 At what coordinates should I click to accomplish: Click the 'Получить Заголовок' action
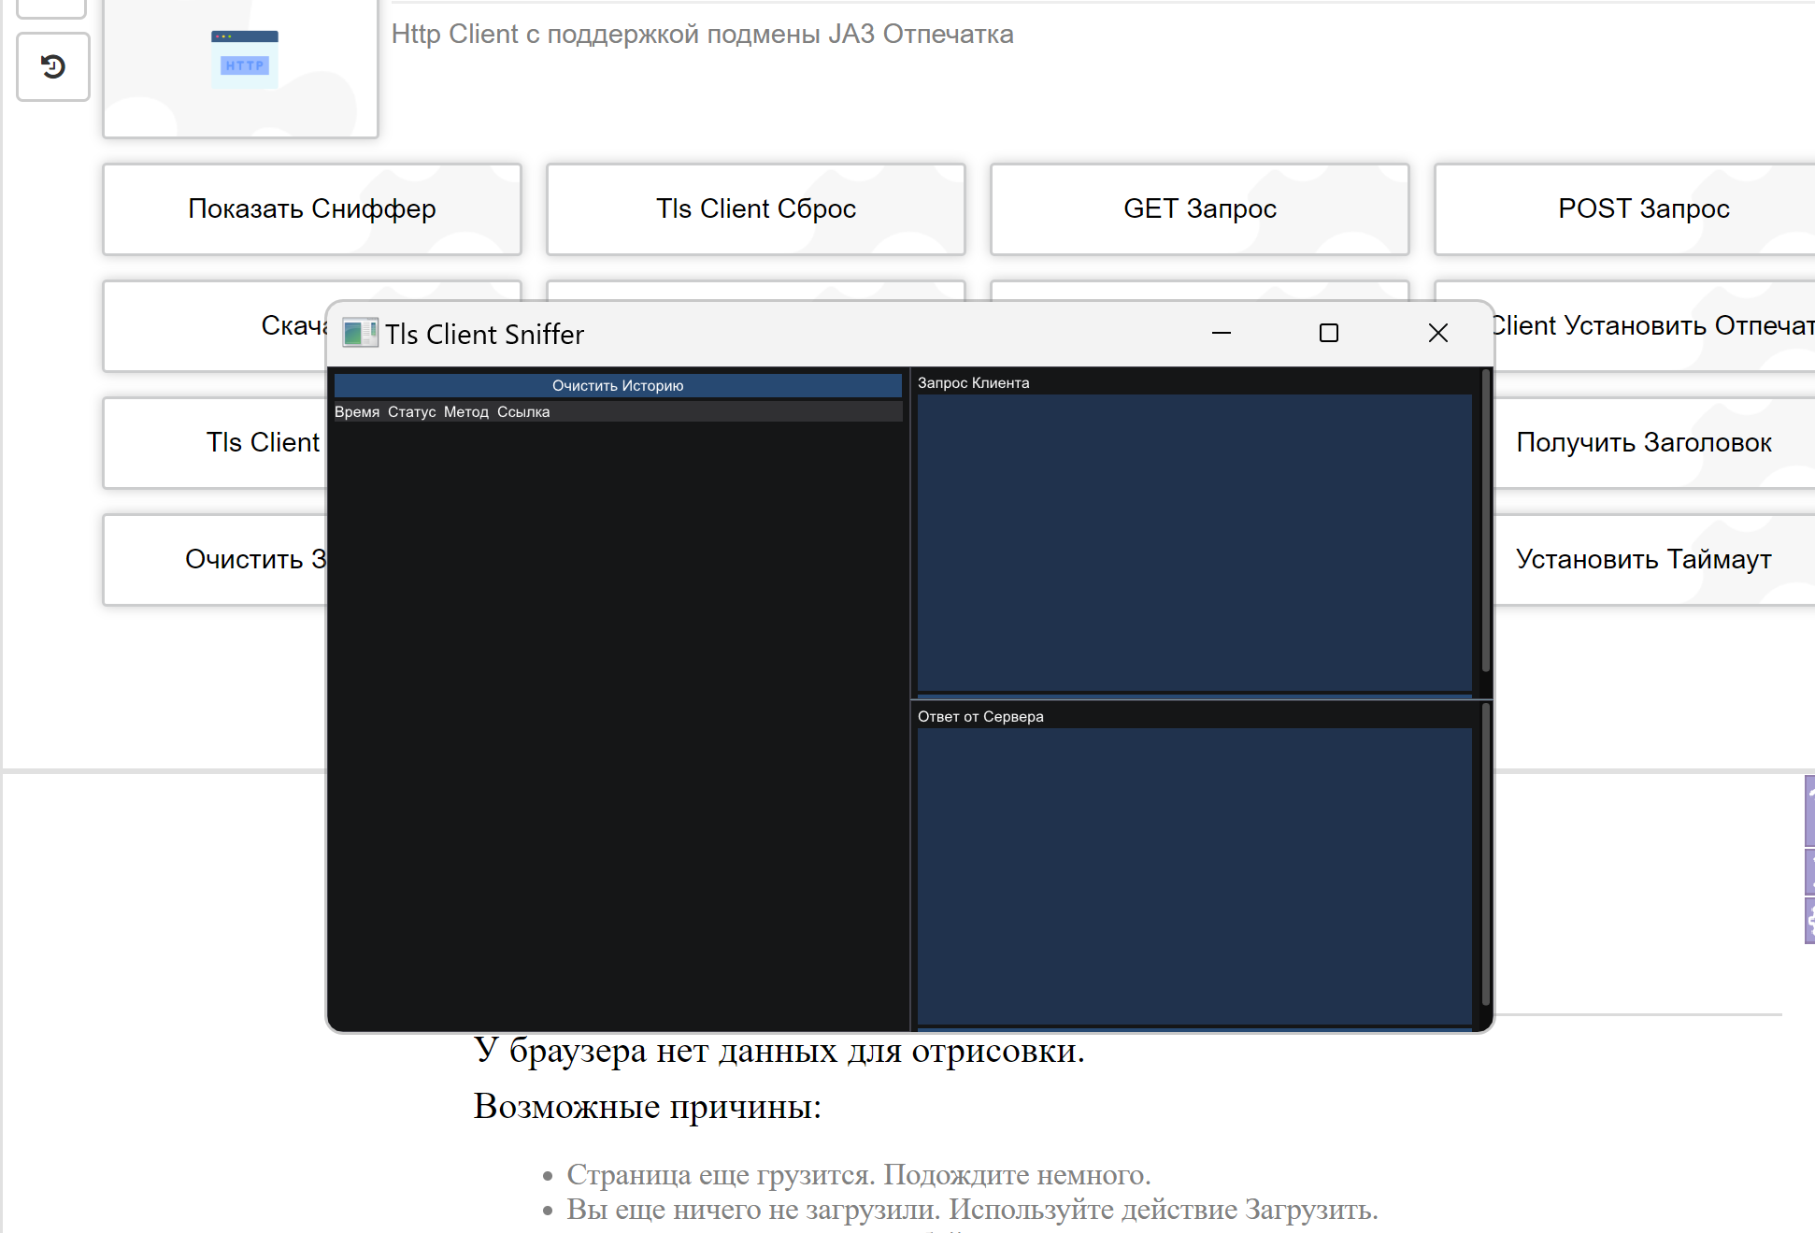point(1644,442)
